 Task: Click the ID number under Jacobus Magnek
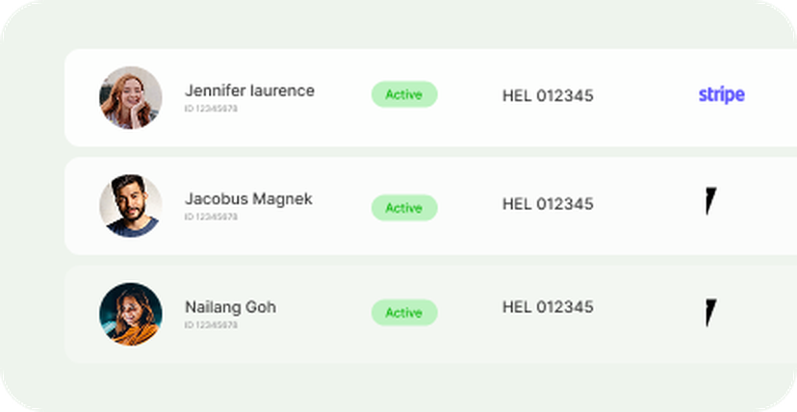coord(211,218)
